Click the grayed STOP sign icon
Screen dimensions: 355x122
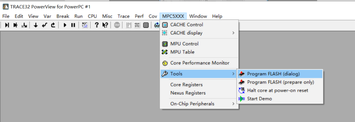coord(117,25)
